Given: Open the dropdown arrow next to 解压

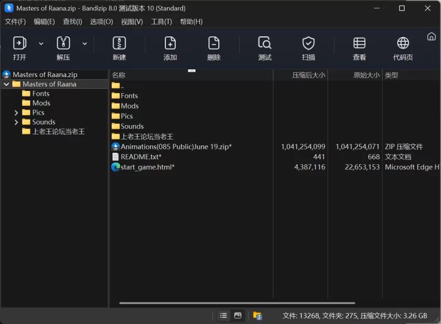Looking at the screenshot, I should (x=85, y=44).
